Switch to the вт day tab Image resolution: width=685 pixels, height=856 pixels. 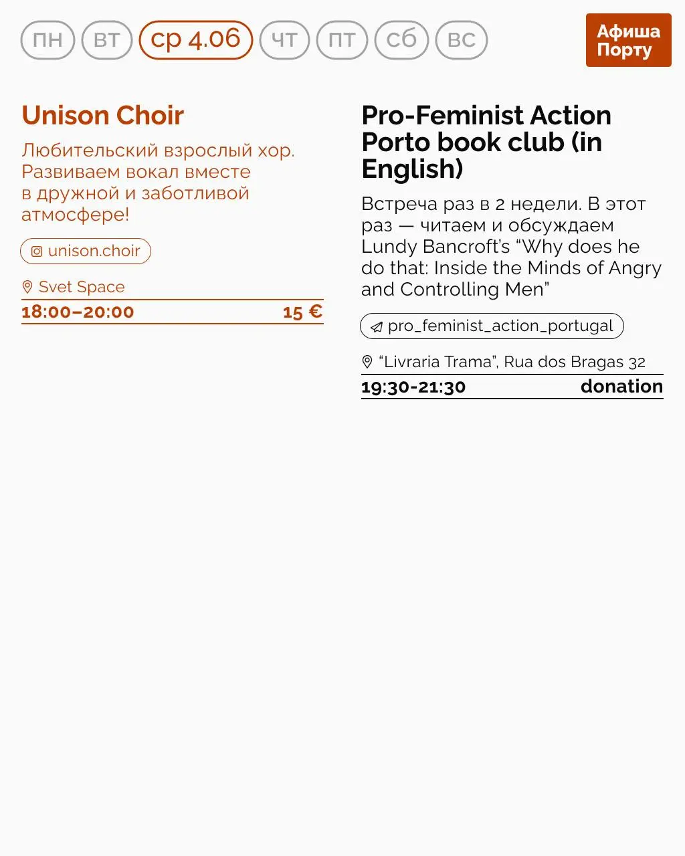(x=107, y=40)
